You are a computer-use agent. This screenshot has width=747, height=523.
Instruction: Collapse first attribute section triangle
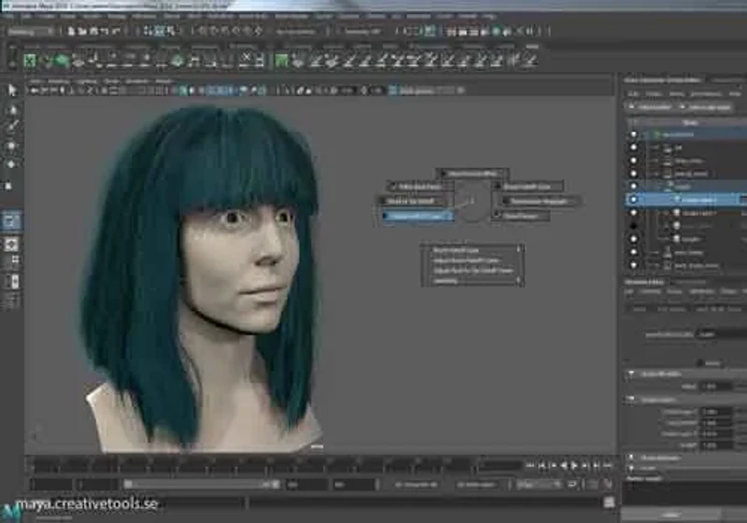[631, 374]
